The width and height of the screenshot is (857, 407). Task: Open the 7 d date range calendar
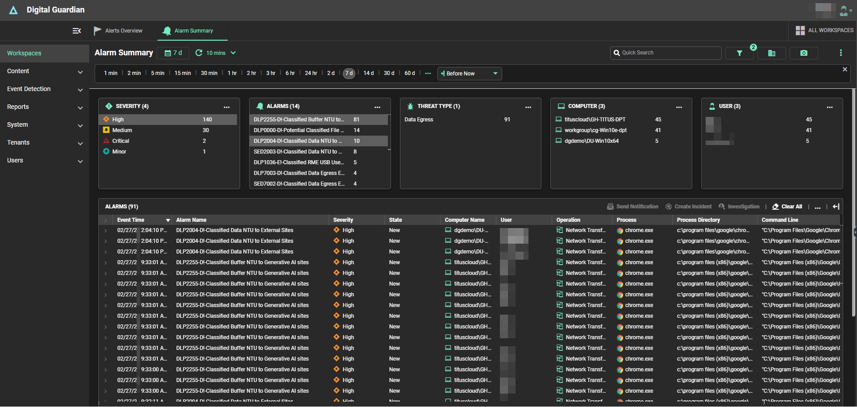(173, 53)
